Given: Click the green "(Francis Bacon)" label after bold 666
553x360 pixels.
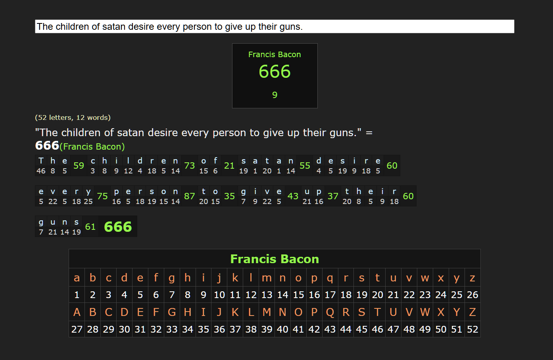Looking at the screenshot, I should pyautogui.click(x=92, y=146).
